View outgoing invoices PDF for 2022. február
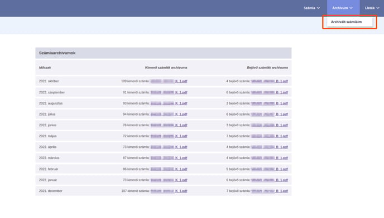This screenshot has width=384, height=218. pos(169,169)
